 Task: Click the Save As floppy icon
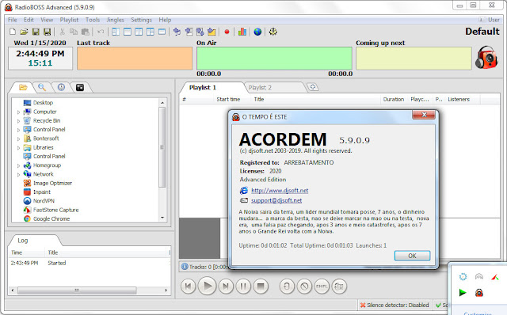(x=48, y=32)
